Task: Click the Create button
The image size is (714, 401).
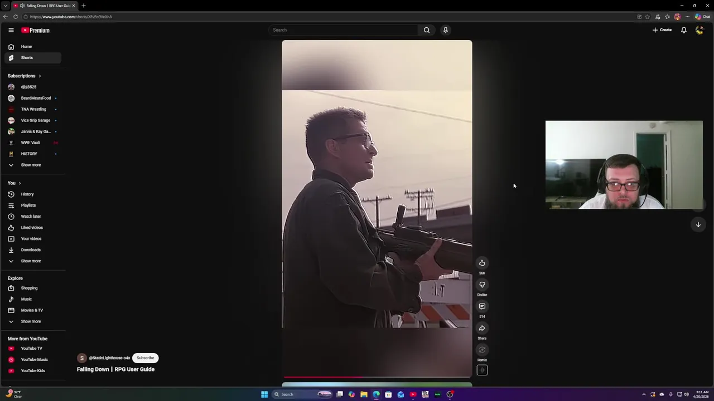Action: (x=662, y=30)
